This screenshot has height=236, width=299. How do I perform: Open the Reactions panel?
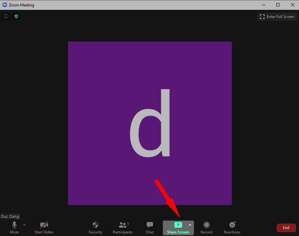[x=232, y=227]
